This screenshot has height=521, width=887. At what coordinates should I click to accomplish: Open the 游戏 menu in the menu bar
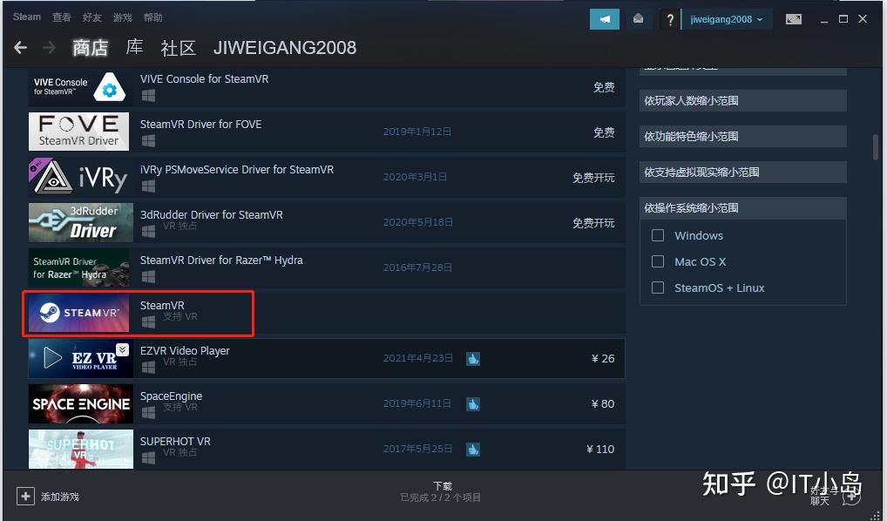tap(122, 17)
